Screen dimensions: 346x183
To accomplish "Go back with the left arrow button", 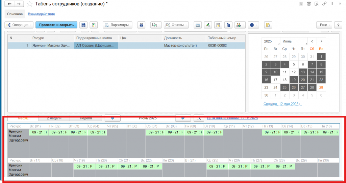I will [9, 4].
